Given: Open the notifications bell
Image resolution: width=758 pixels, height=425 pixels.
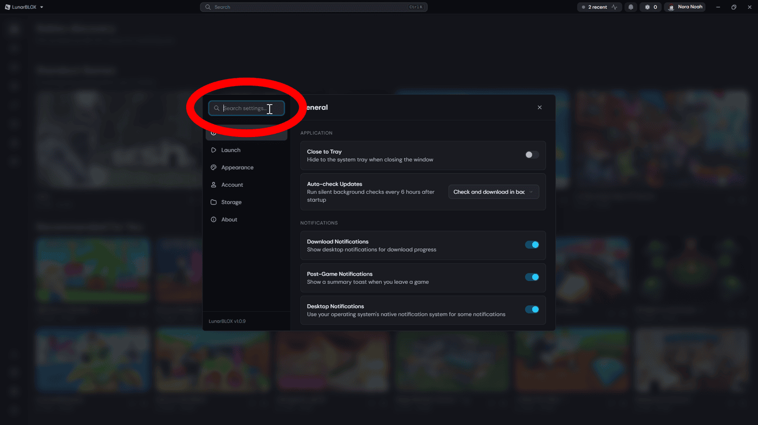Looking at the screenshot, I should 631,7.
